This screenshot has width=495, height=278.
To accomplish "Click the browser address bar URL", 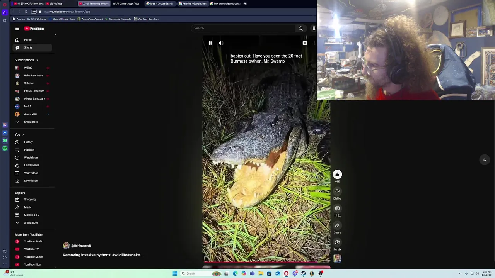I will pyautogui.click(x=67, y=12).
